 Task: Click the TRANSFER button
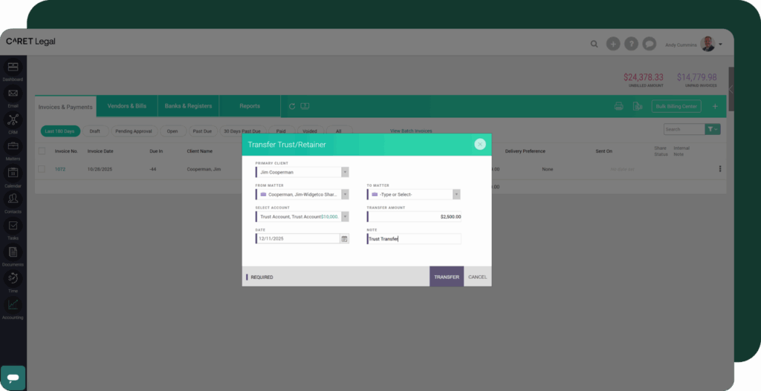(447, 277)
